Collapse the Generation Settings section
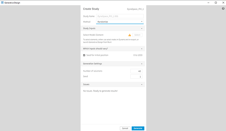This screenshot has height=131, width=226. pyautogui.click(x=142, y=64)
